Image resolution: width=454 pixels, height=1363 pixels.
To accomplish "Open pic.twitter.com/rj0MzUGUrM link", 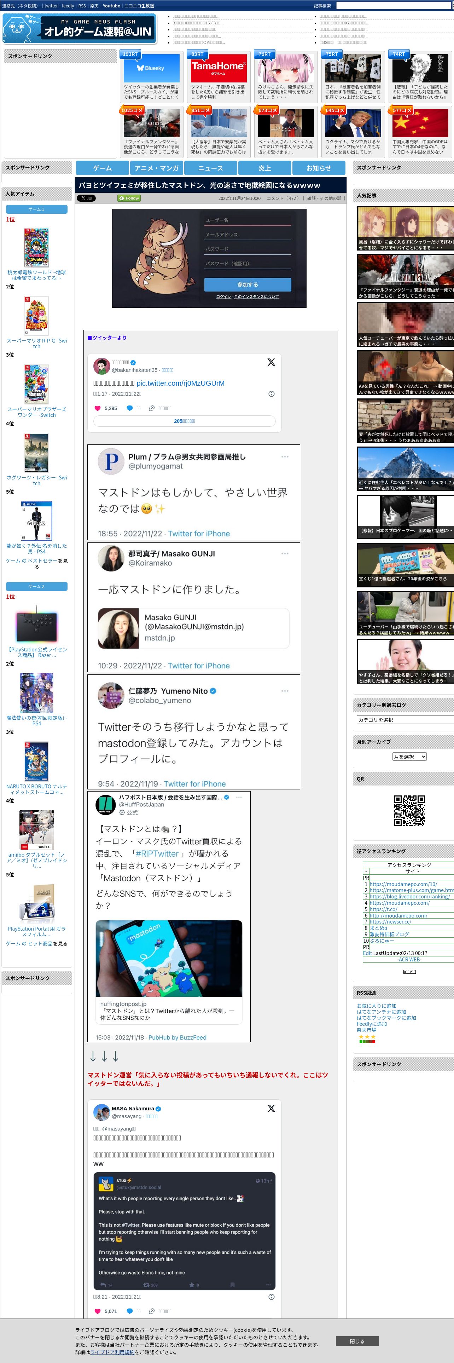I will pyautogui.click(x=180, y=383).
